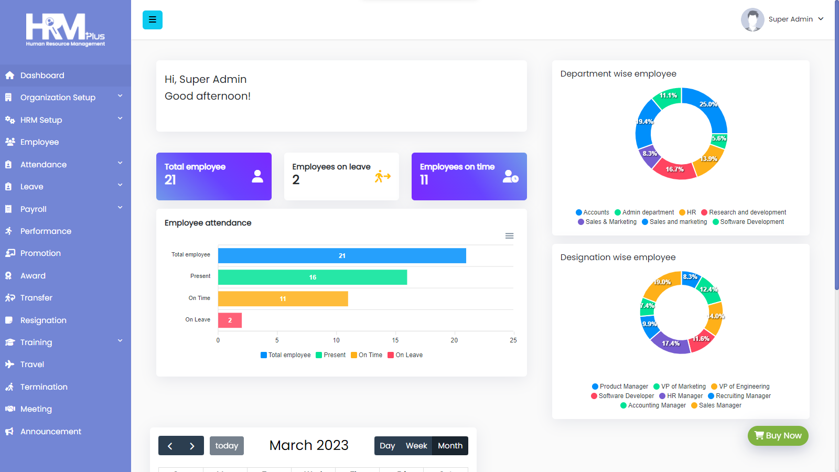
Task: Click the user icon in Total employee card
Action: (x=257, y=176)
